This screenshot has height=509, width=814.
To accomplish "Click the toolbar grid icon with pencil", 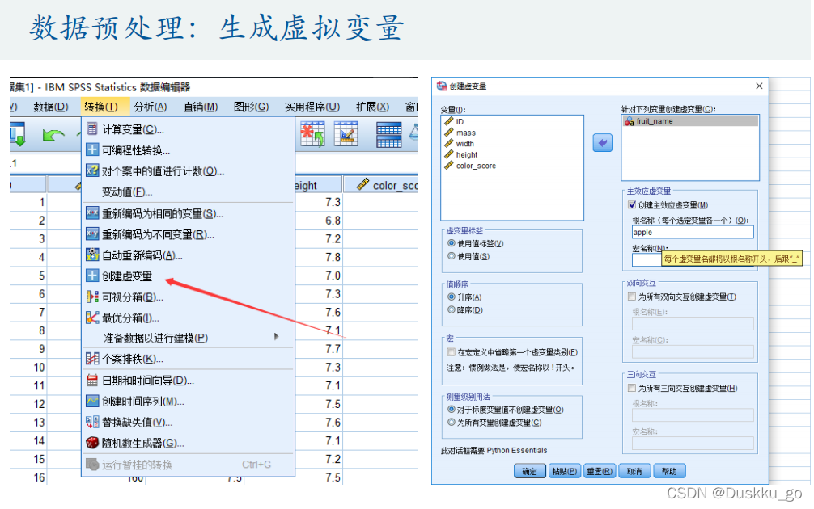I will click(x=346, y=134).
